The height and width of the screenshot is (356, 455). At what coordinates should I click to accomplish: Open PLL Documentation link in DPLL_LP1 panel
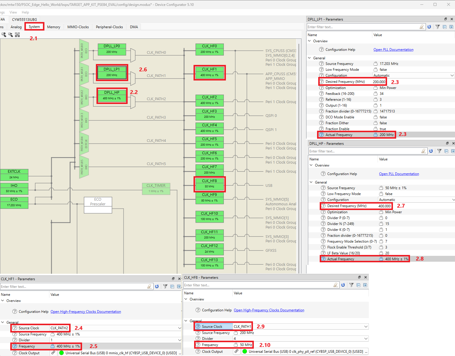coord(393,50)
